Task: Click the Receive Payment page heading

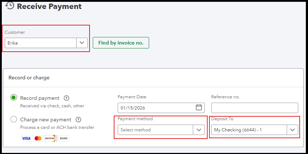Action: [x=49, y=6]
